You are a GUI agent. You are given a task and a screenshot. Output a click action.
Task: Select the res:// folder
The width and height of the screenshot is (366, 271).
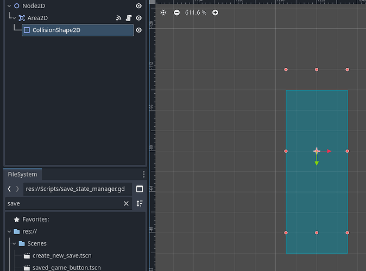click(30, 231)
